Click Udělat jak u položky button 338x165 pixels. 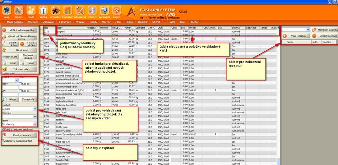325,29
